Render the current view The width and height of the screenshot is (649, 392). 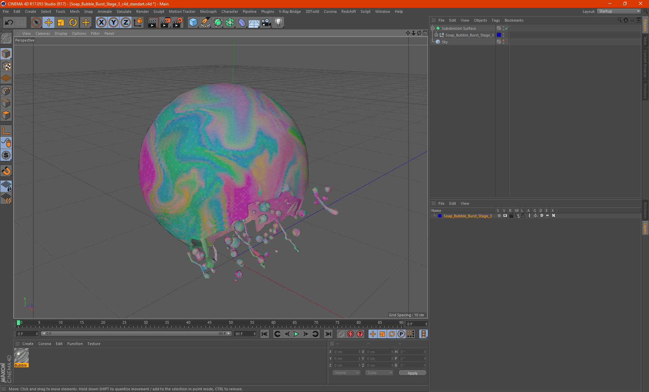point(153,23)
